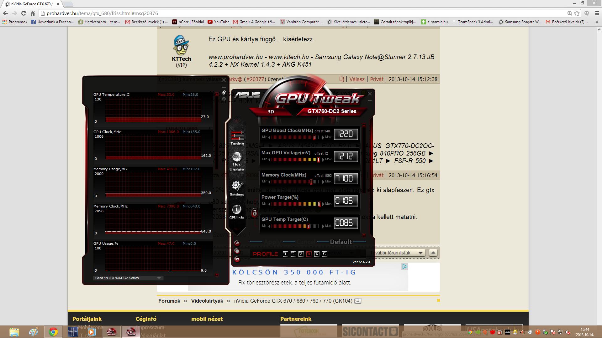
Task: Switch to the 3D tab
Action: pyautogui.click(x=271, y=111)
